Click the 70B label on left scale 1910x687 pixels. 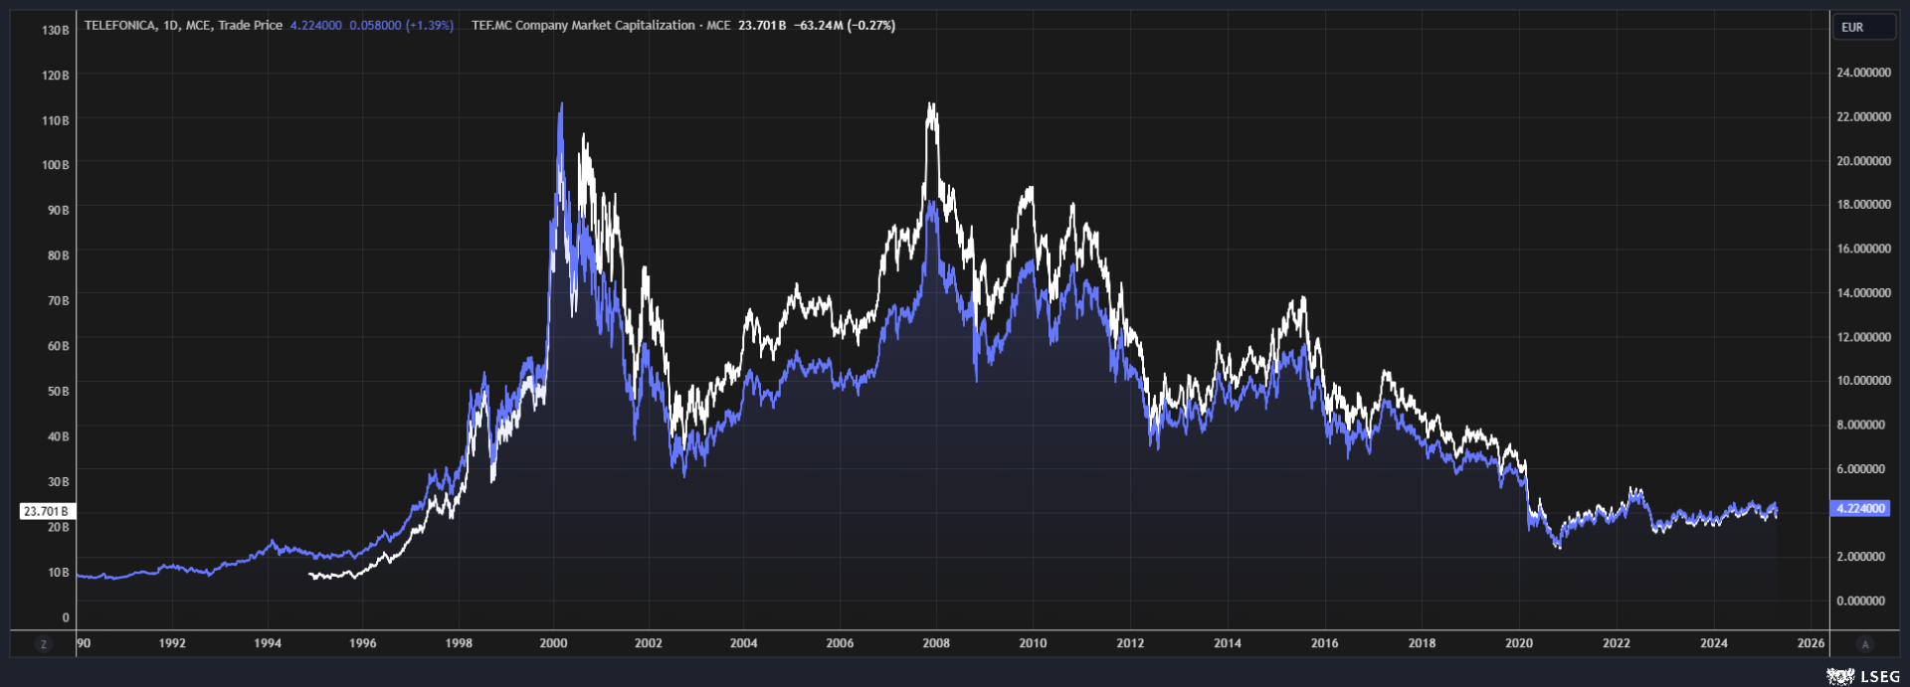pyautogui.click(x=59, y=300)
